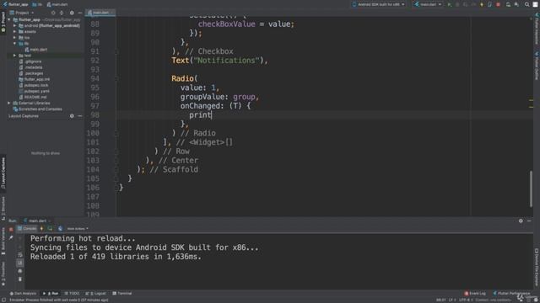Toggle Layout Captures side tab
The image size is (540, 303).
(x=3, y=173)
